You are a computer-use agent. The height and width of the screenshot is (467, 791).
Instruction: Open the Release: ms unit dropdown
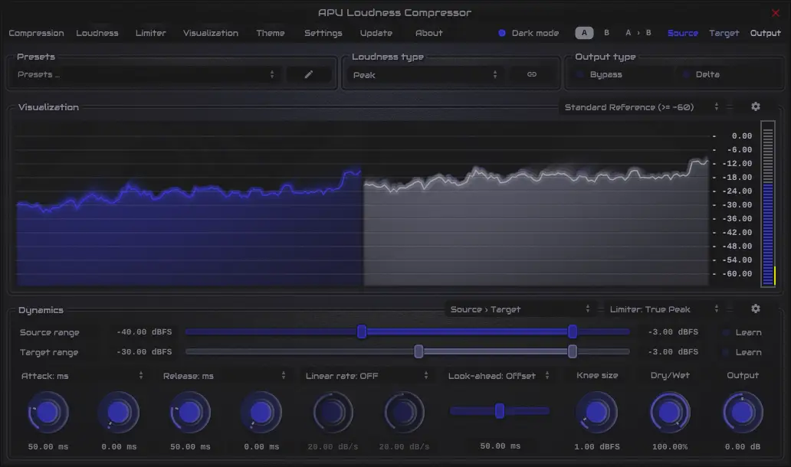pyautogui.click(x=224, y=376)
